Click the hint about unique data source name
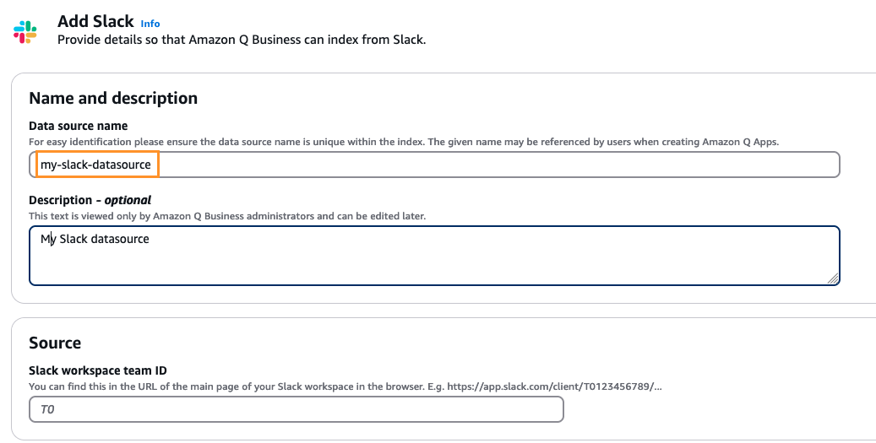Screen dimensions: 876x443 404,142
